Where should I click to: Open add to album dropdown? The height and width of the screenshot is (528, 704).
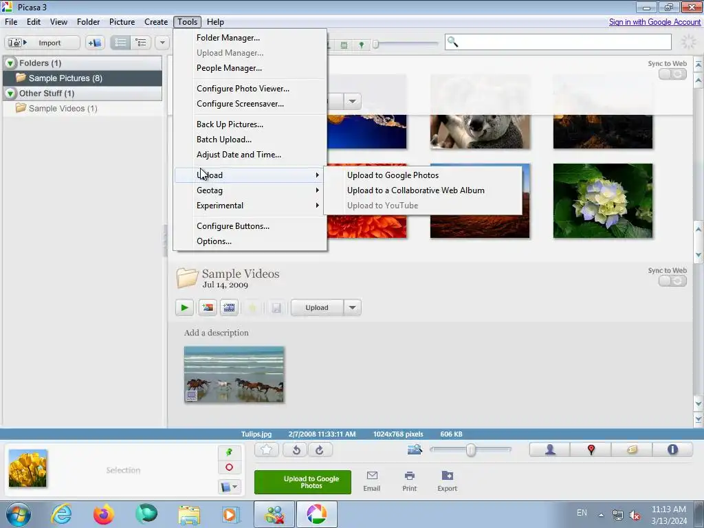(x=230, y=487)
